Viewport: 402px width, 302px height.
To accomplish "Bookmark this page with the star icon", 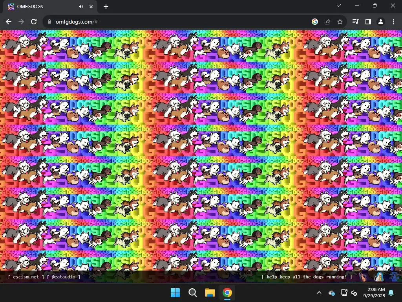I will coord(340,22).
